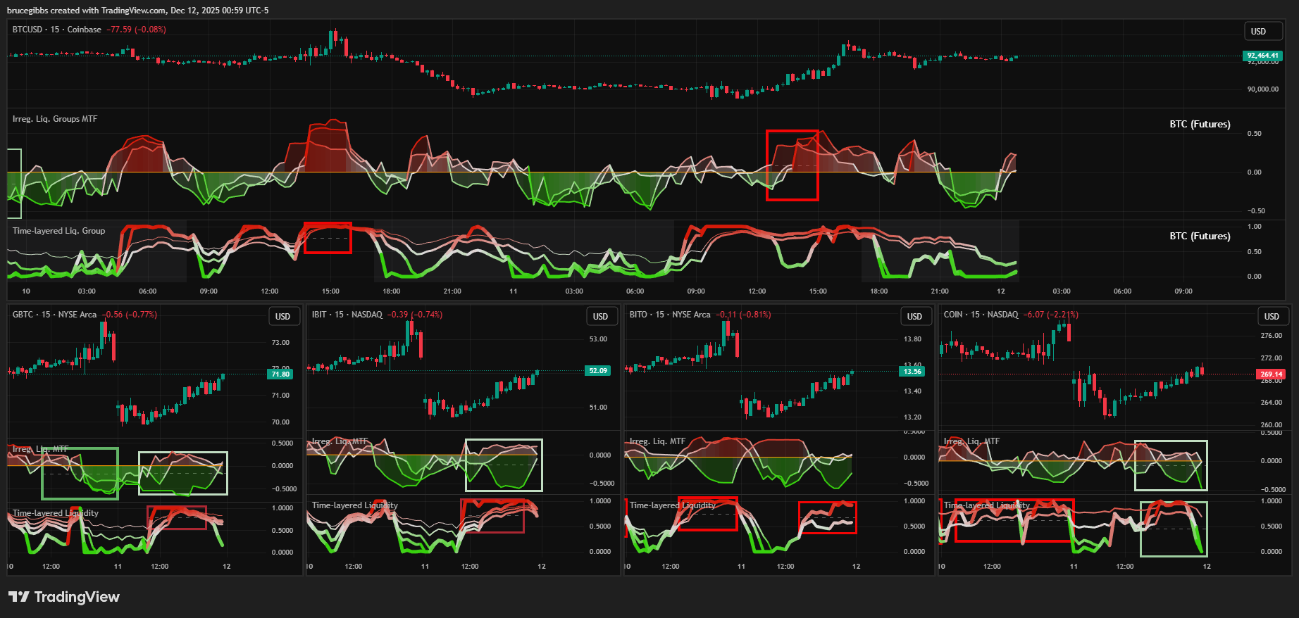Click the COIN NASDAQ symbol title
The image size is (1299, 618).
point(981,315)
